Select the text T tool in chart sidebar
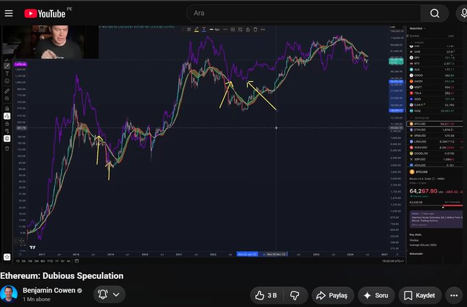Viewport: 467px width, 307px height. pyautogui.click(x=7, y=73)
